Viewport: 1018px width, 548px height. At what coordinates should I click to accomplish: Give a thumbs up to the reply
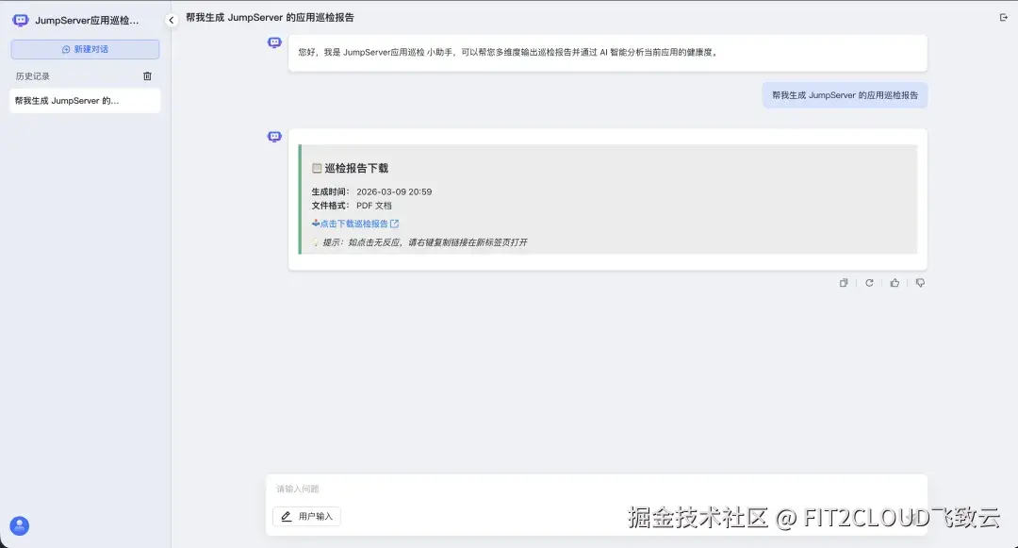coord(895,282)
